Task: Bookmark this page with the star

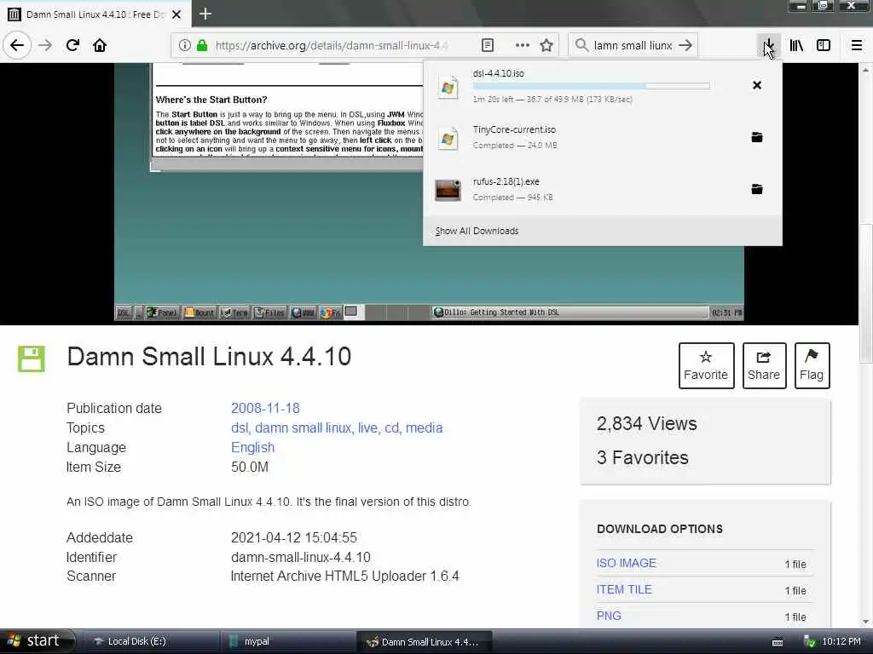Action: coord(546,45)
